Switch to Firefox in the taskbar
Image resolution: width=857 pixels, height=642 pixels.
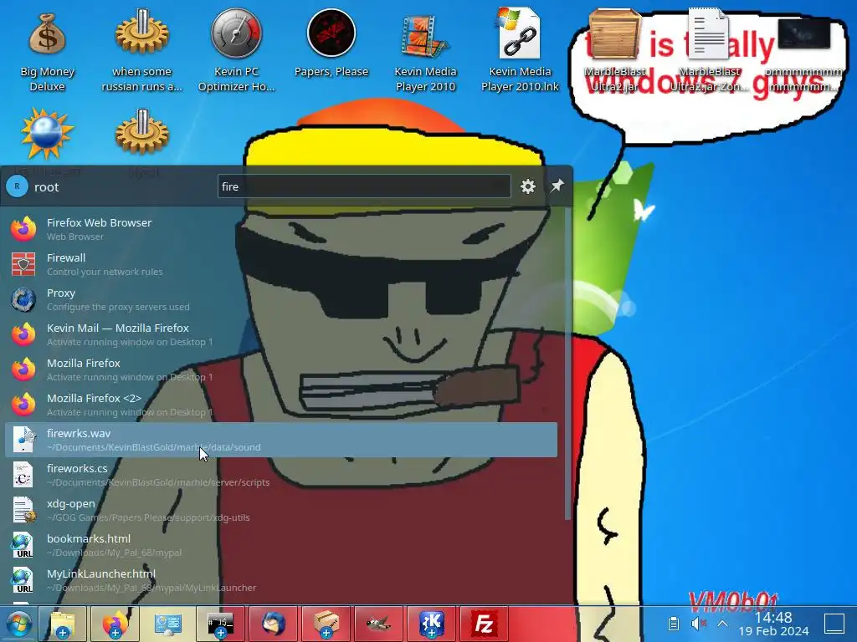pyautogui.click(x=115, y=624)
